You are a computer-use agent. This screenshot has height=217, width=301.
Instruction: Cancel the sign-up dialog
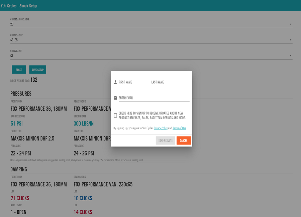(184, 141)
